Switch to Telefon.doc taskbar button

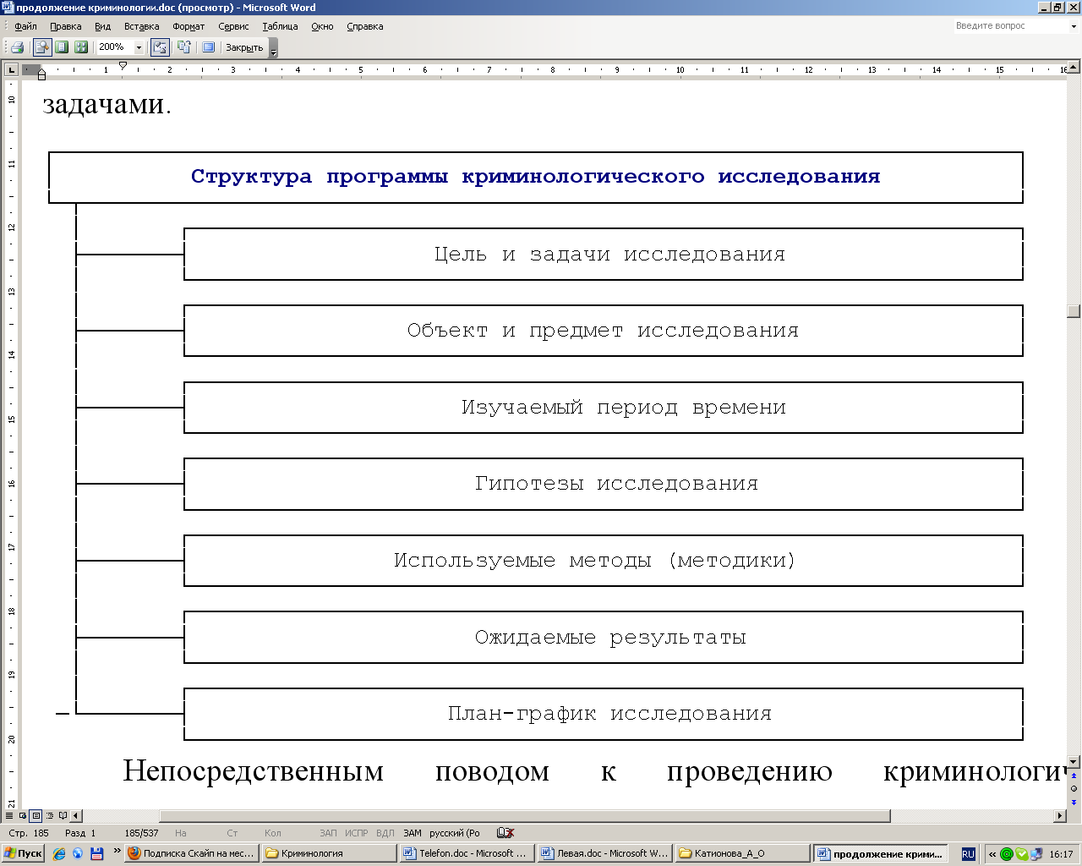(467, 853)
